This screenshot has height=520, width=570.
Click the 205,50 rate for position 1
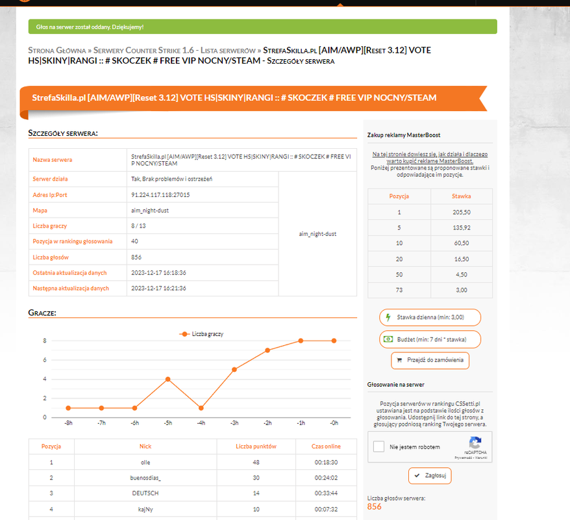tap(462, 212)
